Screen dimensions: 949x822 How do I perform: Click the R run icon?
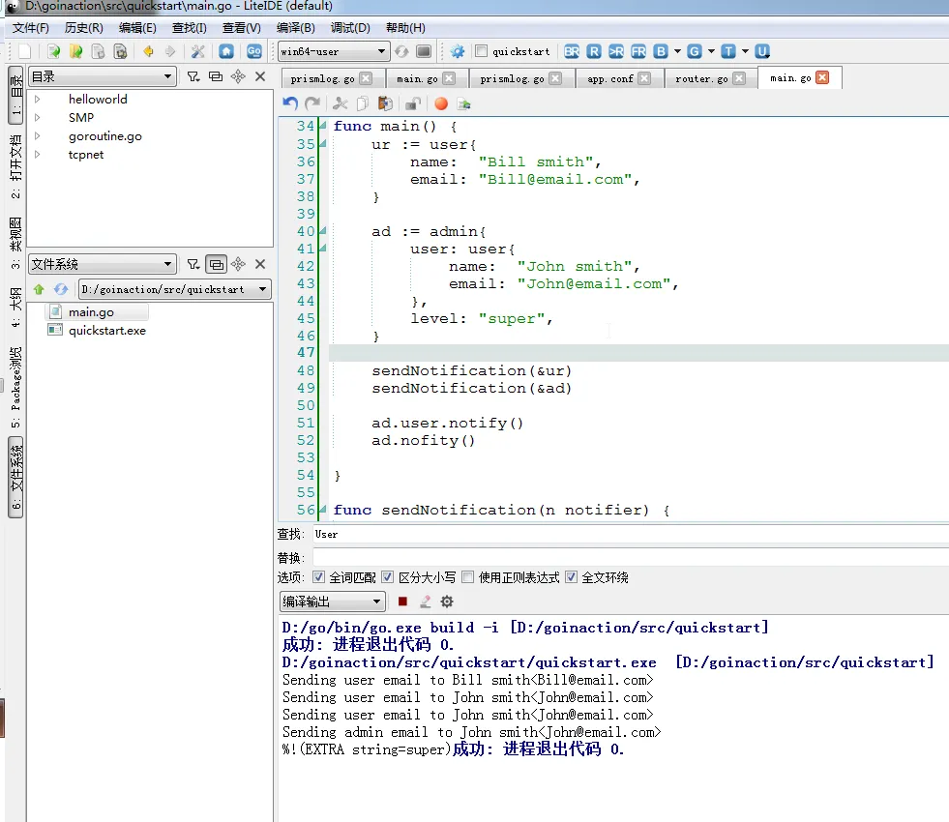pos(594,51)
